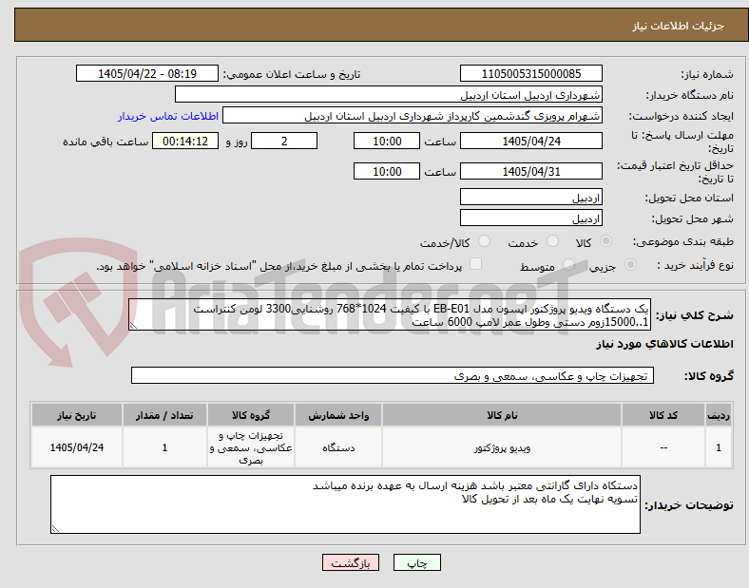Select the کالا radio button

point(605,241)
